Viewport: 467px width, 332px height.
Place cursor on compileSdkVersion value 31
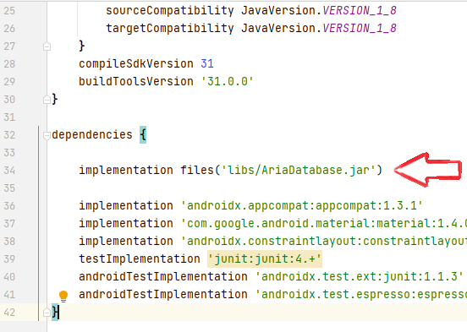[x=207, y=63]
